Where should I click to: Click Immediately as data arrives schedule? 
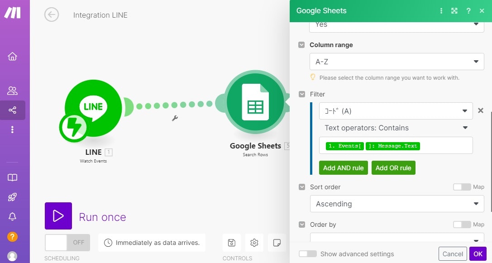[152, 243]
